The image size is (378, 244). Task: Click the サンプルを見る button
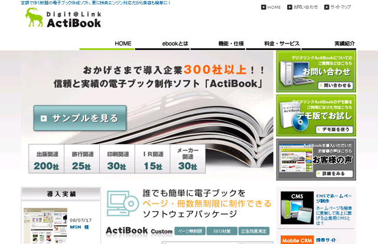click(x=80, y=118)
